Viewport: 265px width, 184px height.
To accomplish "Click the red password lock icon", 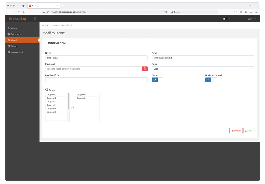I will tap(144, 69).
